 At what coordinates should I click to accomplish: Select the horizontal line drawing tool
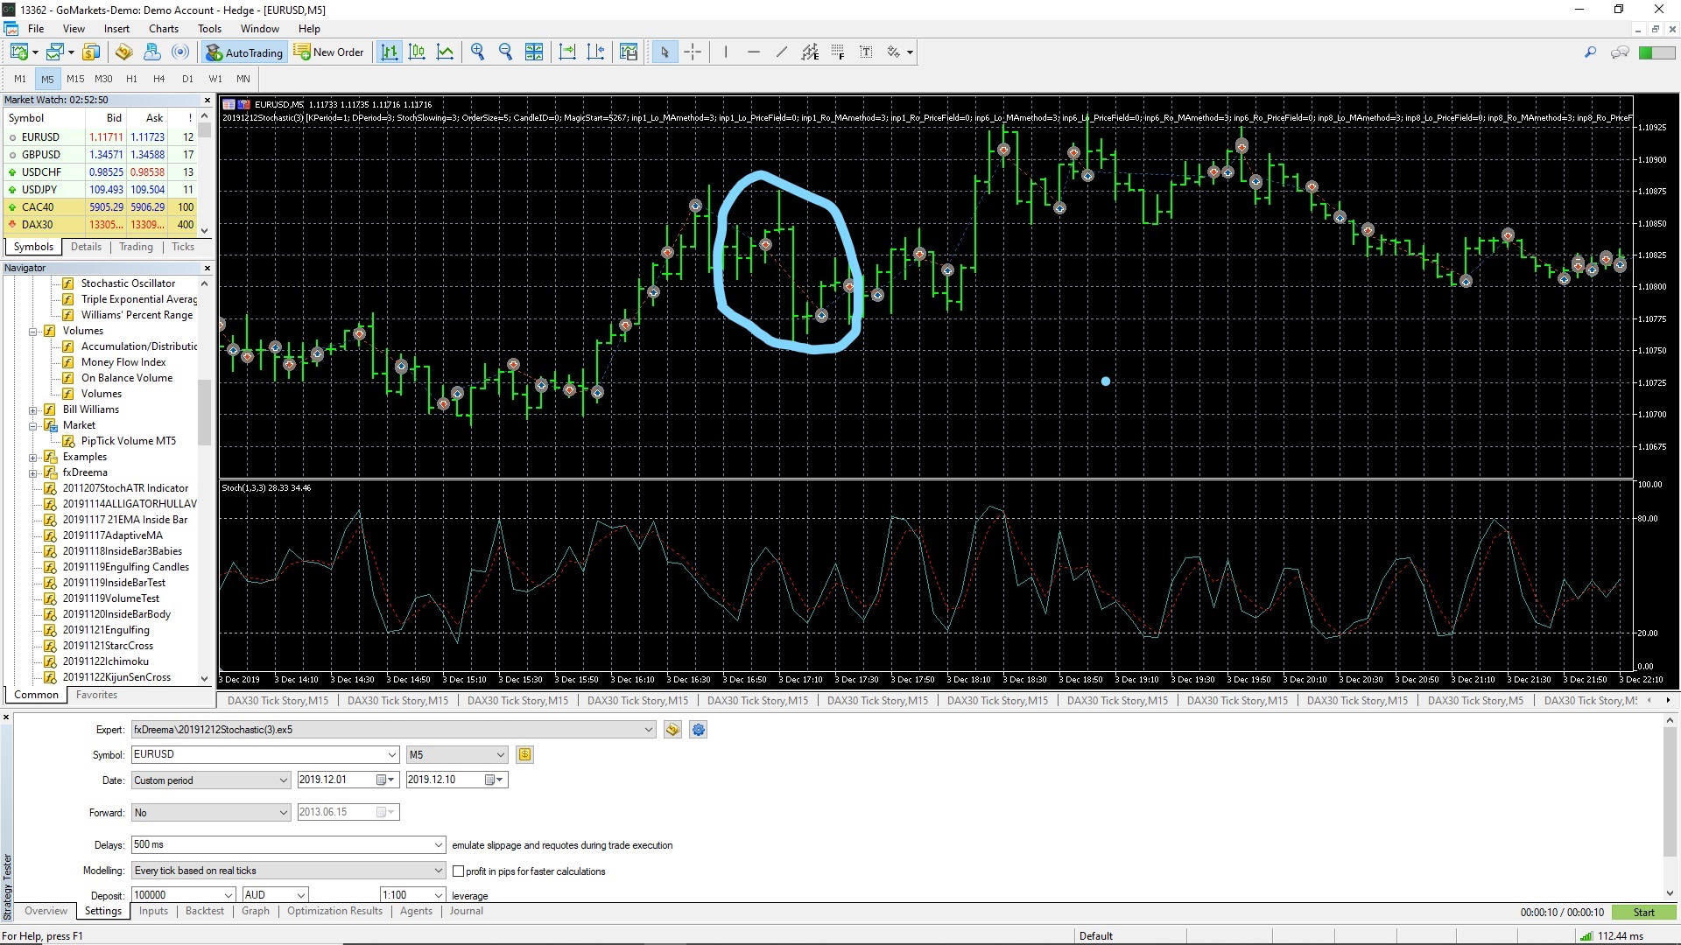tap(754, 52)
